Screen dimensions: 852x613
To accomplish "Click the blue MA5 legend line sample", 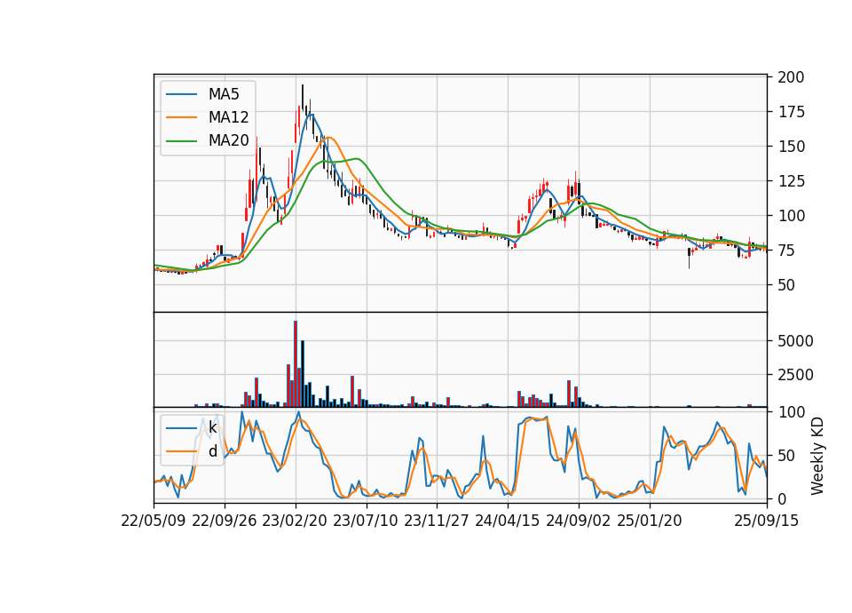I will 181,94.
